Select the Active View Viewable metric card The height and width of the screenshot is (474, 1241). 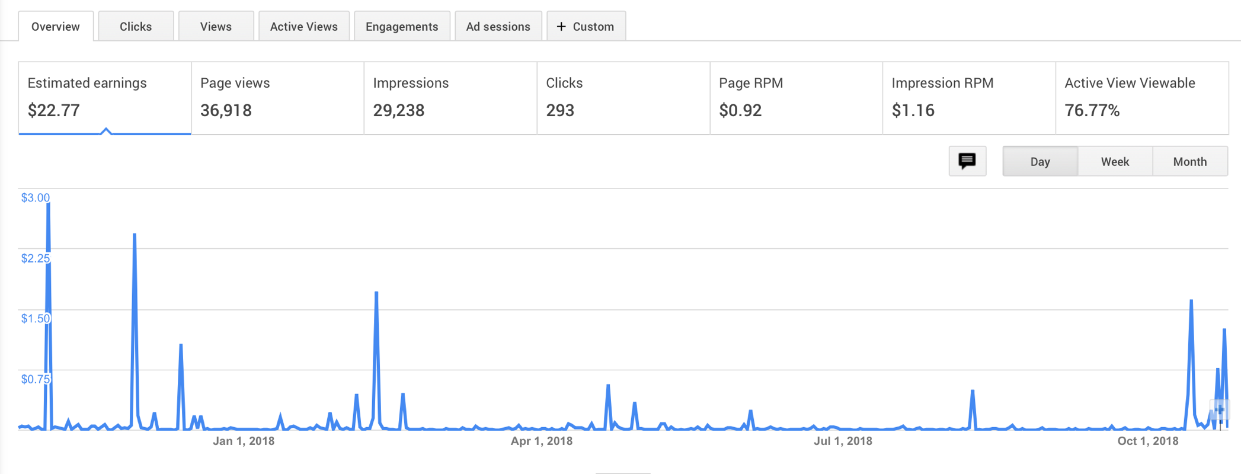click(1142, 98)
